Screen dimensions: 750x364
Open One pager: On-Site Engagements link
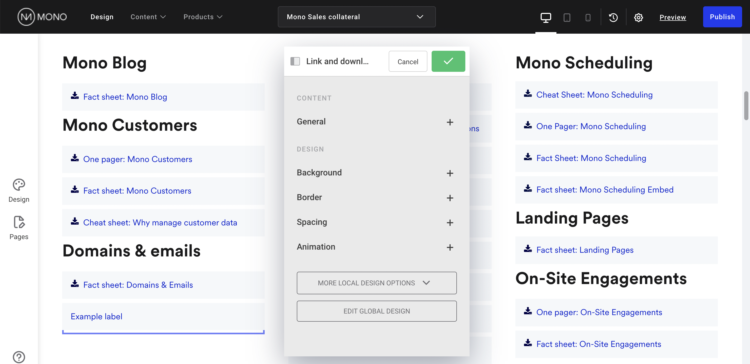(x=599, y=312)
